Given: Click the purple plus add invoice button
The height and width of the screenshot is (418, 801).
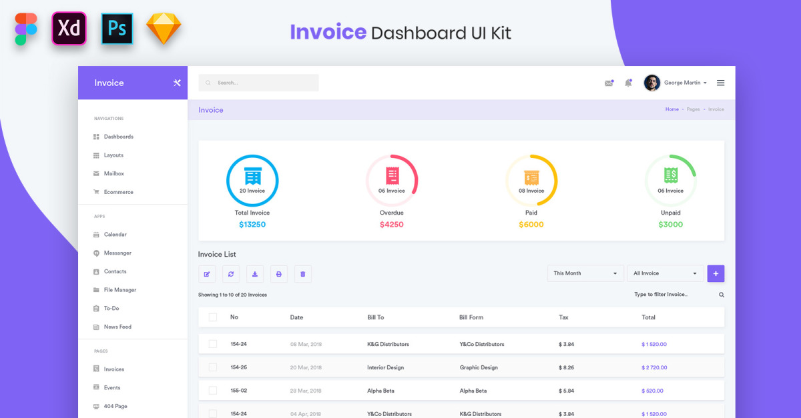Looking at the screenshot, I should (716, 273).
